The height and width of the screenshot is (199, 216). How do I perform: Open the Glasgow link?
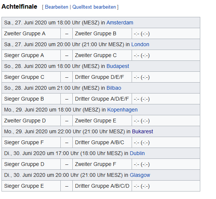[x=140, y=175]
